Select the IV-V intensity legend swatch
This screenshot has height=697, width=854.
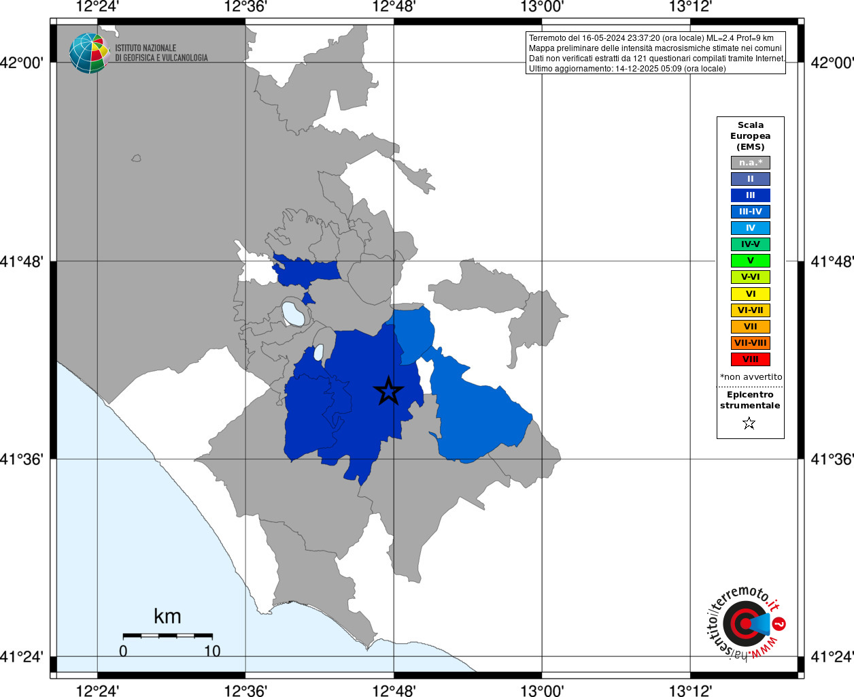(x=751, y=244)
